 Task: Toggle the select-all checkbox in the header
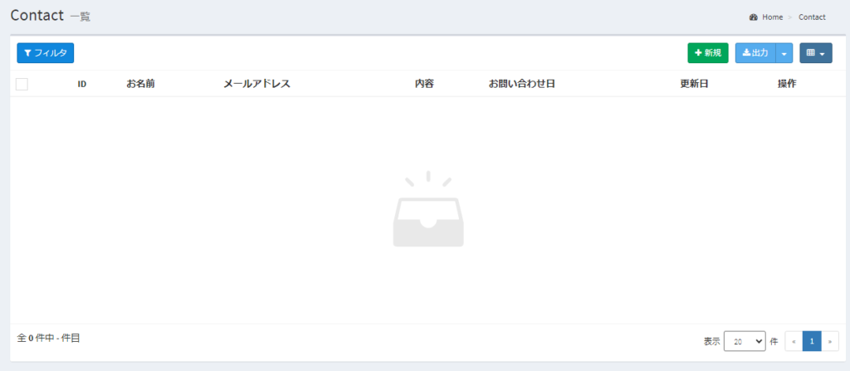click(22, 84)
